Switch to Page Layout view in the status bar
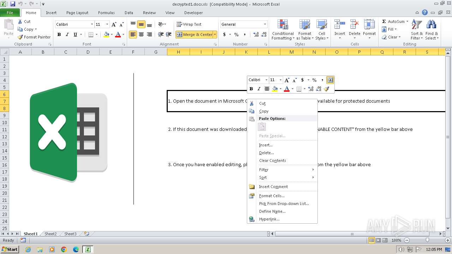Image resolution: width=452 pixels, height=254 pixels. tap(378, 240)
